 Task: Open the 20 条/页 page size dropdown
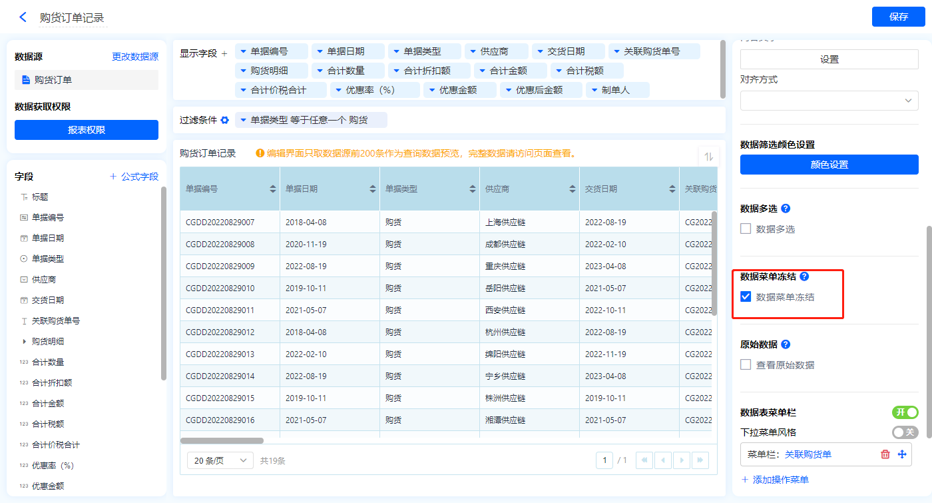coord(220,460)
